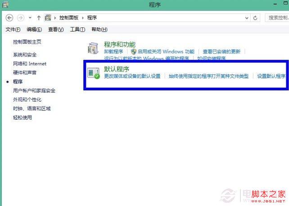Open the 工具(T) menu
The height and width of the screenshot is (206, 289).
tap(77, 29)
